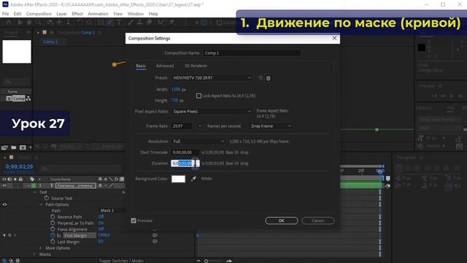Image resolution: width=467 pixels, height=263 pixels.
Task: Click Cancel in Composition Settings
Action: (318, 221)
